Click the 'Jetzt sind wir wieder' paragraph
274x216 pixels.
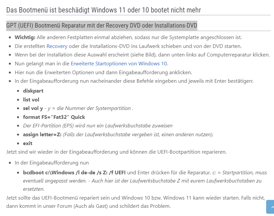pyautogui.click(x=116, y=152)
